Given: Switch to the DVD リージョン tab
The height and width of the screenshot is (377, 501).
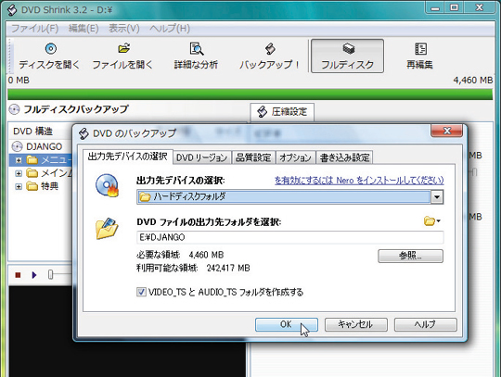Looking at the screenshot, I should pyautogui.click(x=201, y=157).
